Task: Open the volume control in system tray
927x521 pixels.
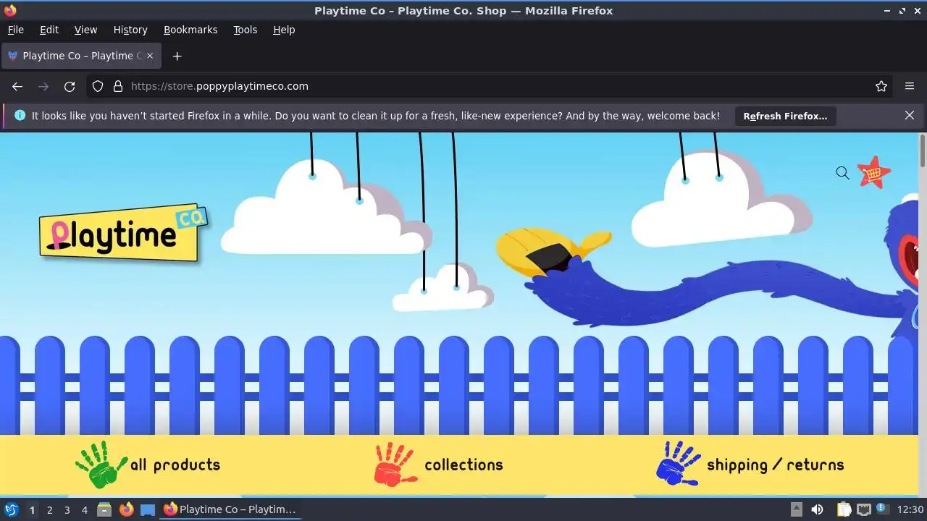Action: (x=817, y=509)
